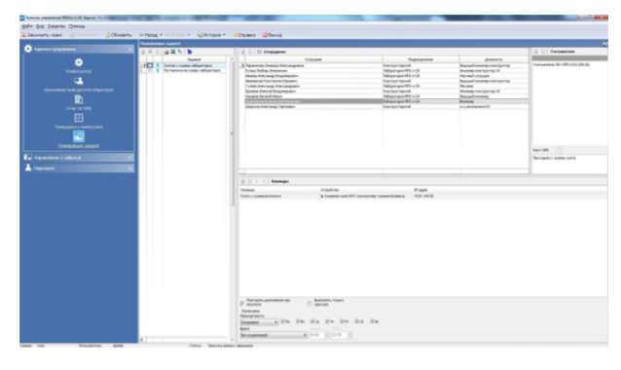621x370 pixels.
Task: Select the task scheduler clock icon
Action: (79, 136)
